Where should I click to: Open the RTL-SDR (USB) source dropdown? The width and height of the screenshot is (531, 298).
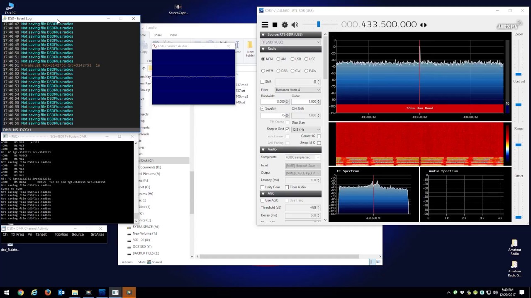point(290,42)
